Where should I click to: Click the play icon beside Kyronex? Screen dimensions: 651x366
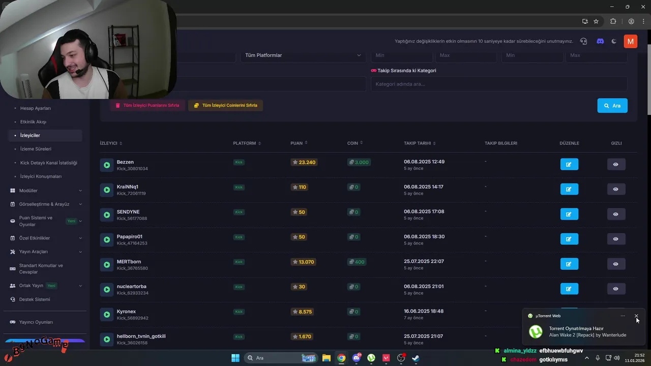(x=107, y=314)
